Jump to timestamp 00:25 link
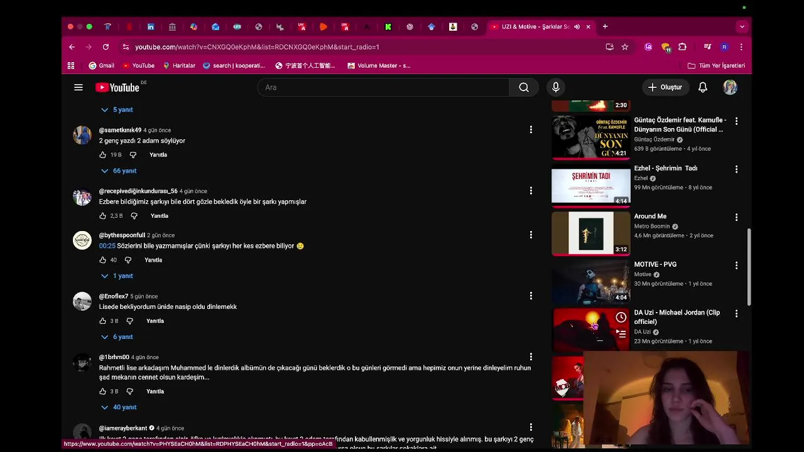The height and width of the screenshot is (452, 804). pos(107,246)
